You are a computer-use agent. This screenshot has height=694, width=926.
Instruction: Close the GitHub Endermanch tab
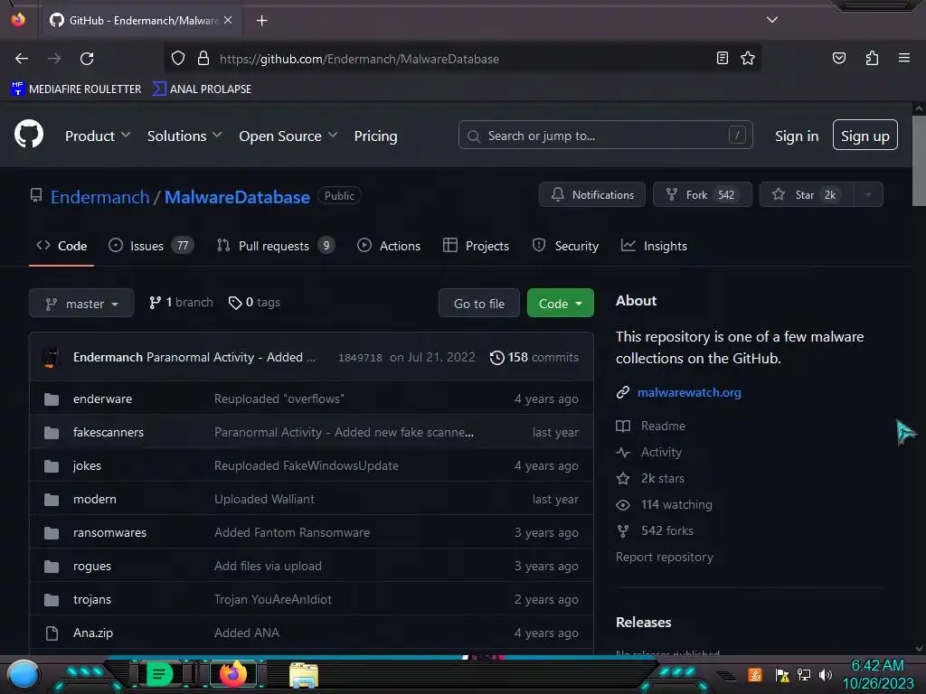tap(228, 20)
